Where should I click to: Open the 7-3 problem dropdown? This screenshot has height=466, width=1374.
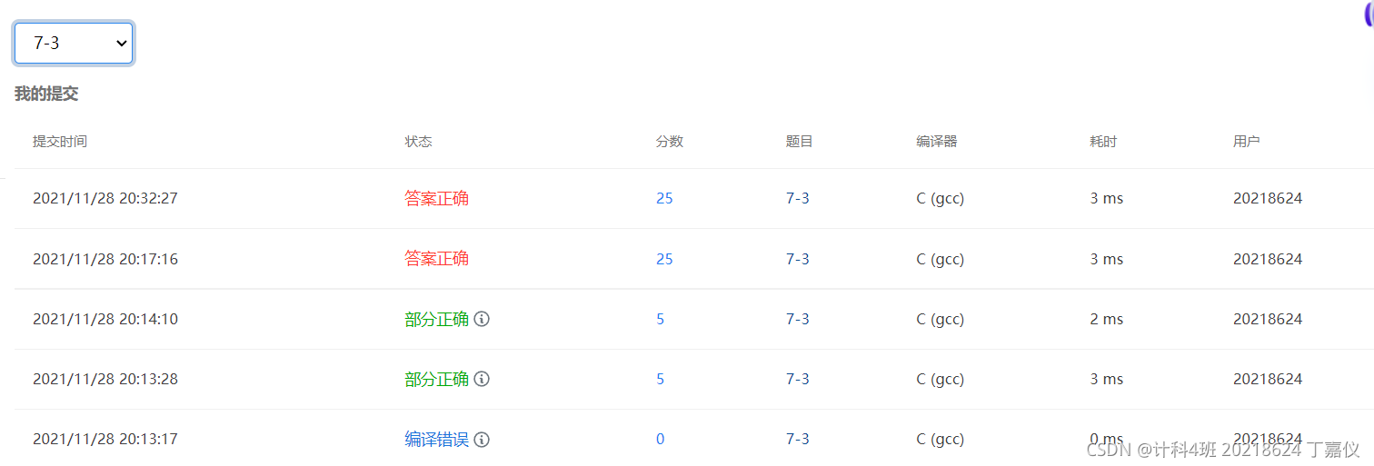[x=74, y=43]
